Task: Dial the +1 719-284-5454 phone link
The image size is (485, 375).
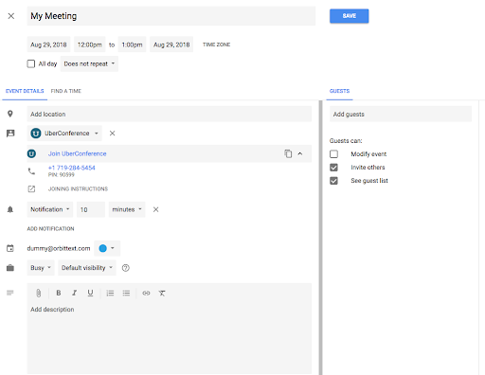Action: click(71, 168)
